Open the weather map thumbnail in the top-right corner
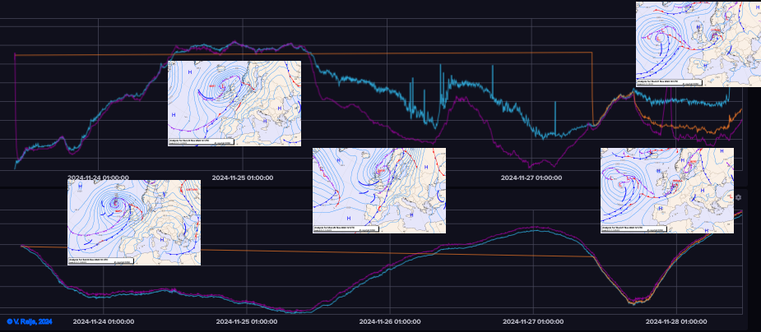The image size is (761, 332). point(698,44)
